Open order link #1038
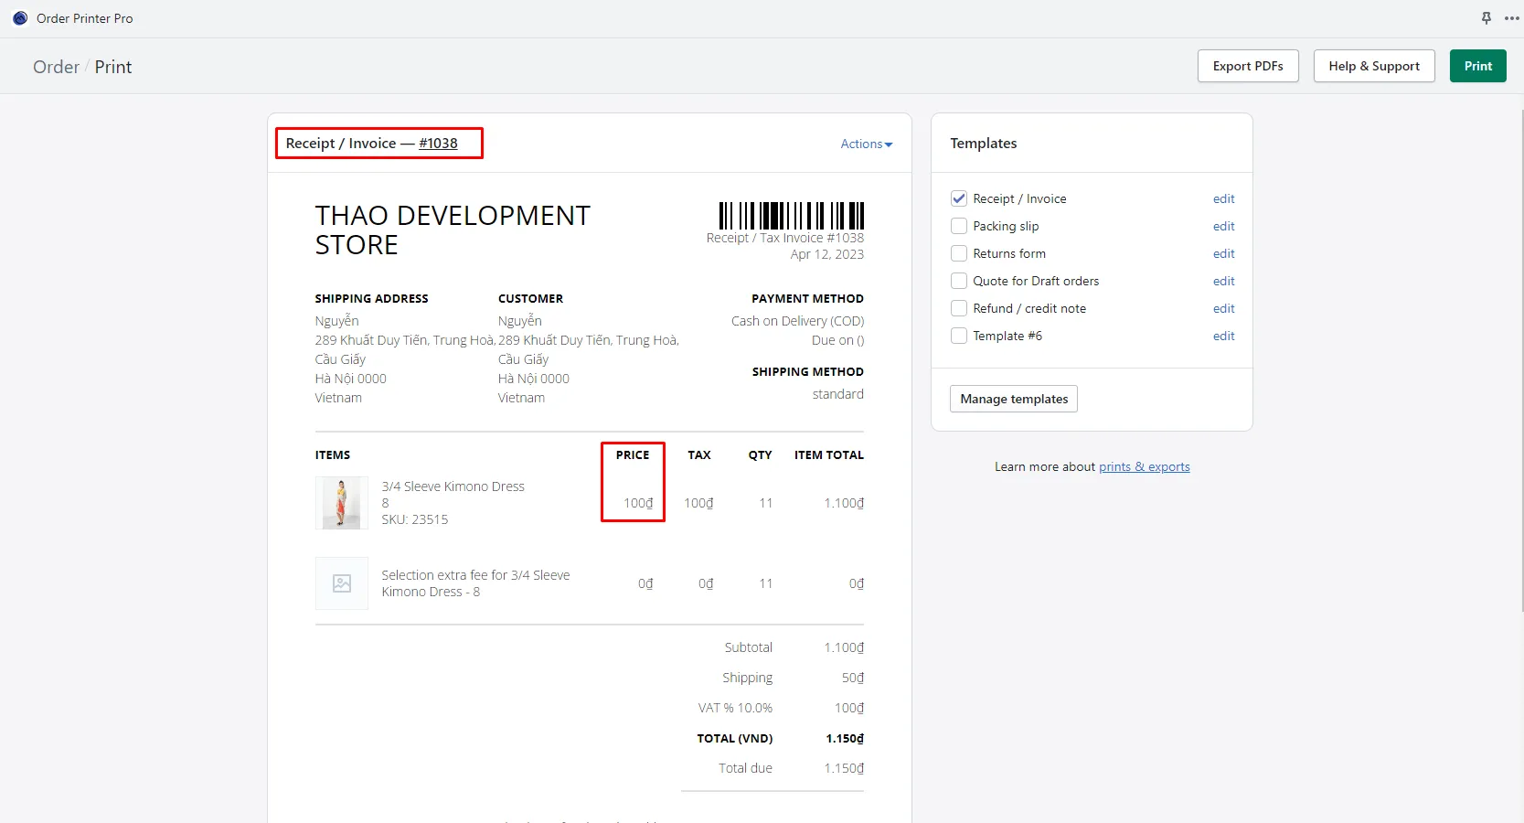Viewport: 1524px width, 823px height. [439, 144]
